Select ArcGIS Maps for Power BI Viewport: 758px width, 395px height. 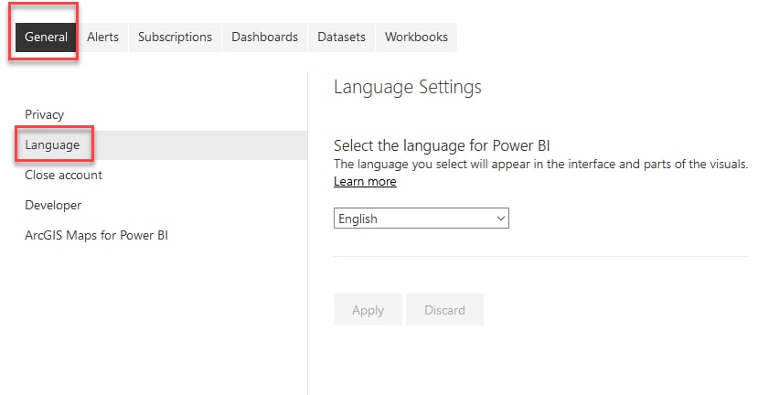pyautogui.click(x=96, y=236)
